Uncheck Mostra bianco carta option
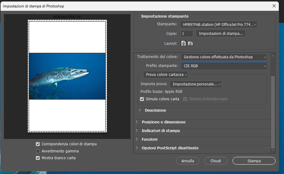Viewport: 284px width, 174px height. point(38,158)
